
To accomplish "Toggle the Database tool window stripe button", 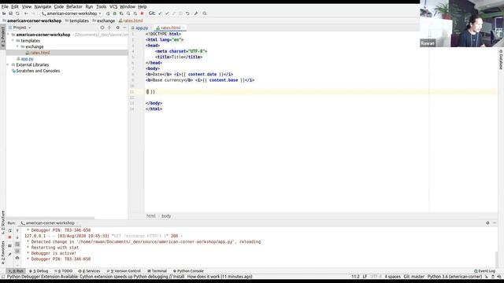I will pyautogui.click(x=501, y=60).
